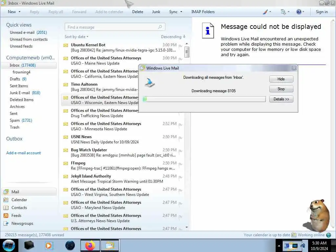Expand dialog with Details >> button

281,99
